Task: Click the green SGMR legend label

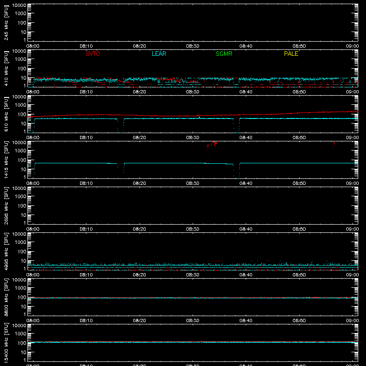Action: (224, 54)
